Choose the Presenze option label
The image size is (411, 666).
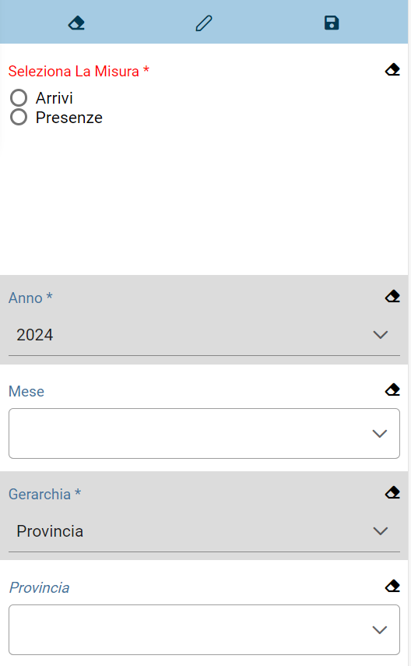(68, 118)
